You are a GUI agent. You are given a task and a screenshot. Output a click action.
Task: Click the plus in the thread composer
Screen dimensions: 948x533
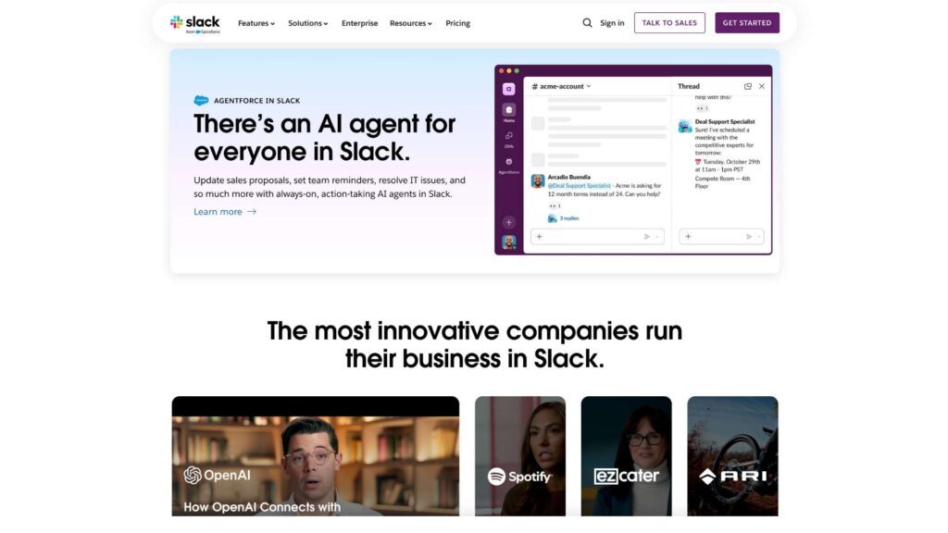[688, 236]
